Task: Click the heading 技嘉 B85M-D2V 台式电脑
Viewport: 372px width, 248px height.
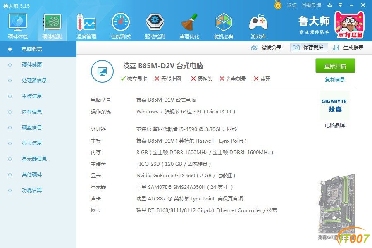Action: pos(163,66)
